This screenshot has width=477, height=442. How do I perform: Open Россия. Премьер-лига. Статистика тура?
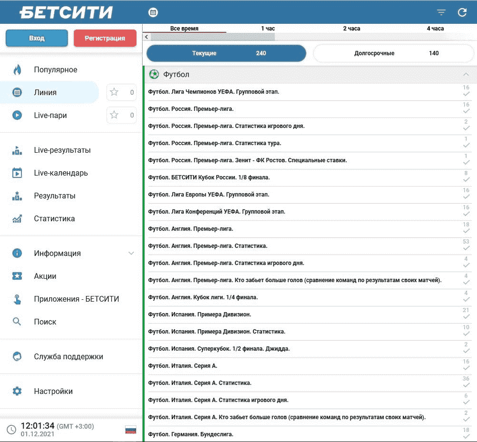[308, 143]
